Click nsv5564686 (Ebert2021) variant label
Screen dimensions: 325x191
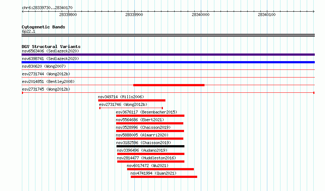(140, 120)
